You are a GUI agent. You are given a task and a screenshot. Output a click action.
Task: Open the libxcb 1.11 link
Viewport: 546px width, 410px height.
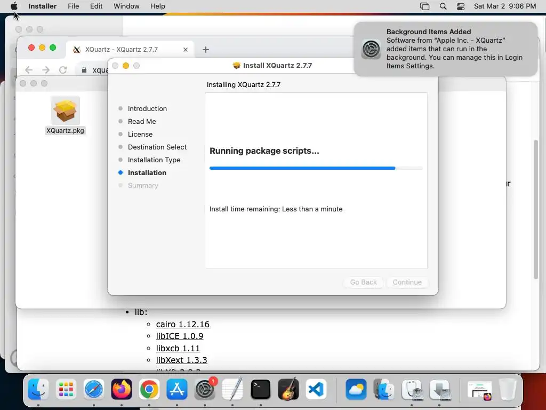point(178,348)
